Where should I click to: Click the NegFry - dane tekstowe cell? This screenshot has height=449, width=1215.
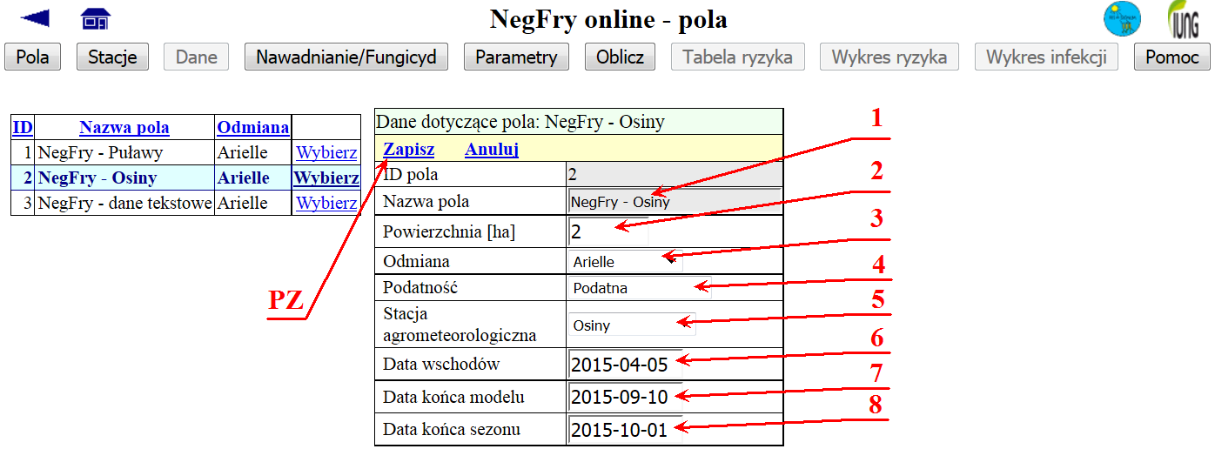[x=124, y=204]
